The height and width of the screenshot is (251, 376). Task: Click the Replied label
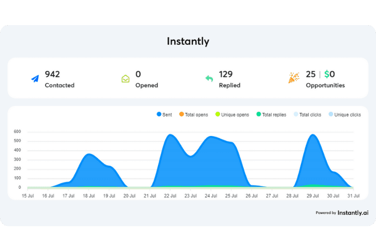(230, 85)
